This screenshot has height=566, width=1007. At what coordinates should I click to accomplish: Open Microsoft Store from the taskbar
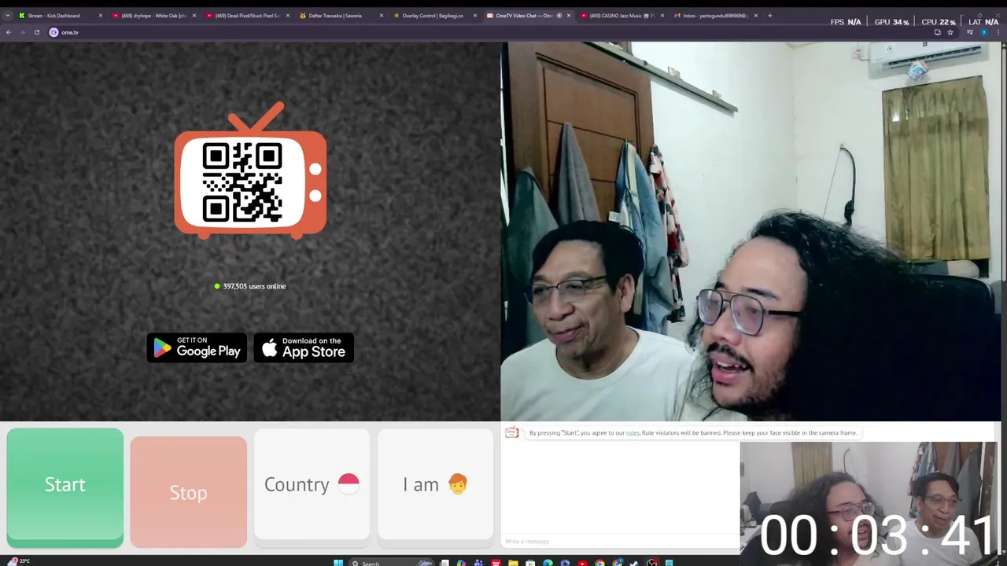530,562
